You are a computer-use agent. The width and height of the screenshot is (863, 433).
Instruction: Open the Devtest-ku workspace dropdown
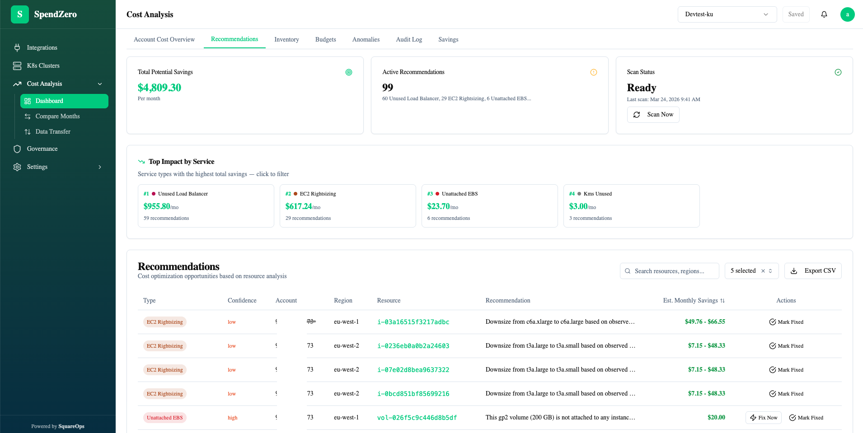(x=727, y=14)
